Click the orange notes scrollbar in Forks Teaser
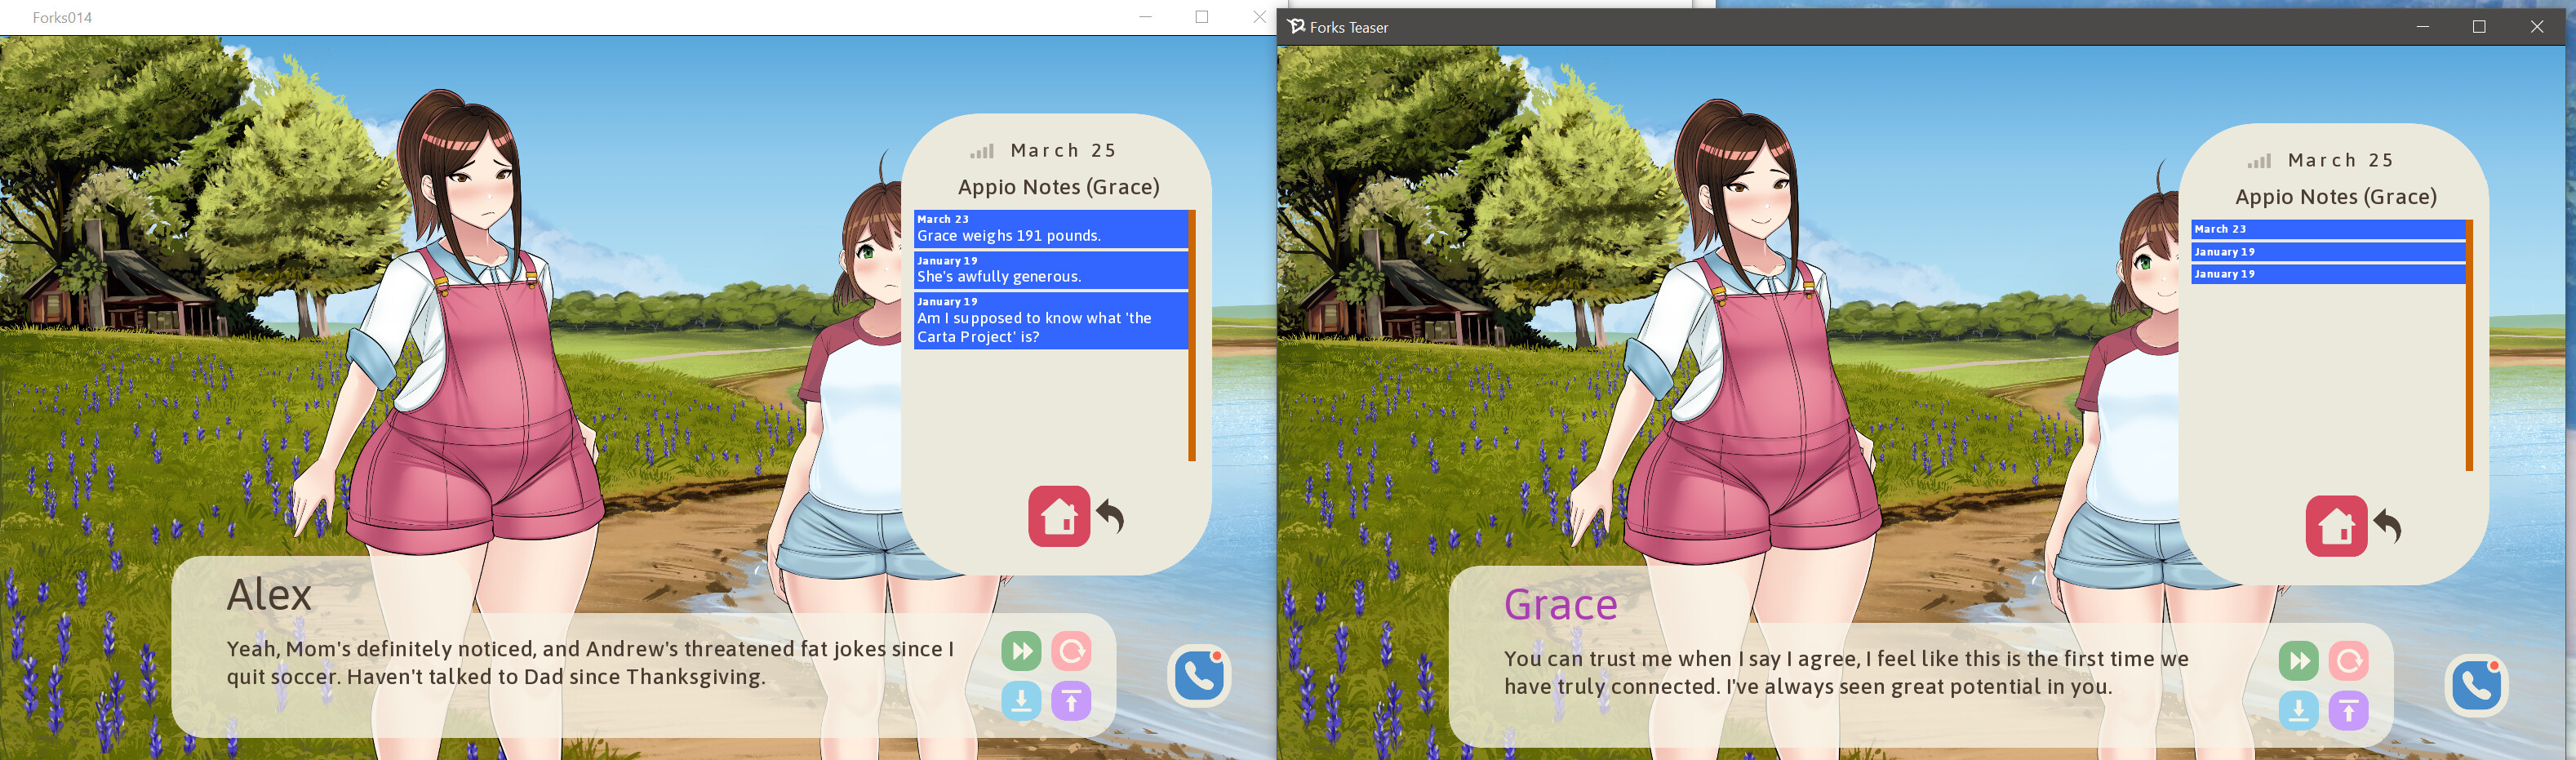2576x760 pixels. click(x=2469, y=345)
